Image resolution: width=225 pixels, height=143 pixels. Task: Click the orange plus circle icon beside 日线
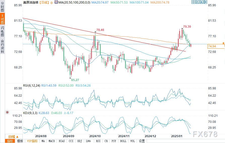(x=52, y=3)
